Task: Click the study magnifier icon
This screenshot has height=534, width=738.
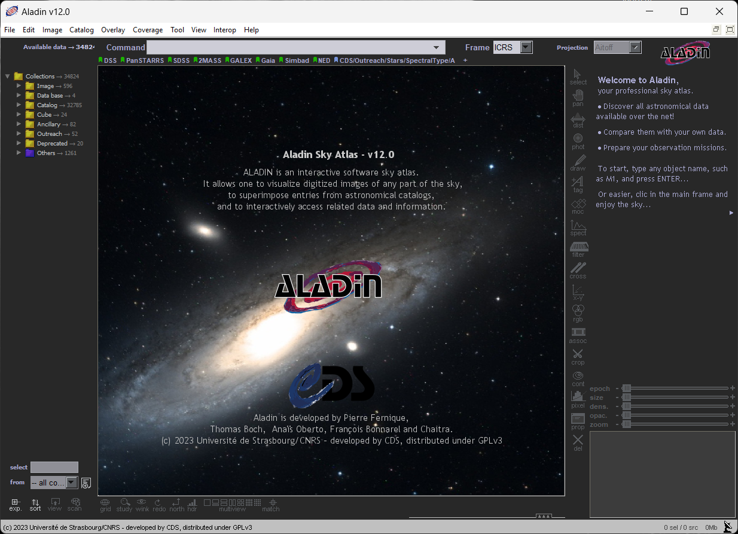Action: pos(124,505)
